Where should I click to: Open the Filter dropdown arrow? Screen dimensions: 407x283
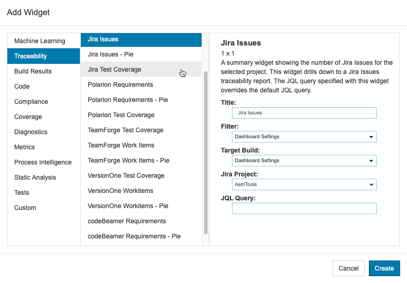click(371, 137)
